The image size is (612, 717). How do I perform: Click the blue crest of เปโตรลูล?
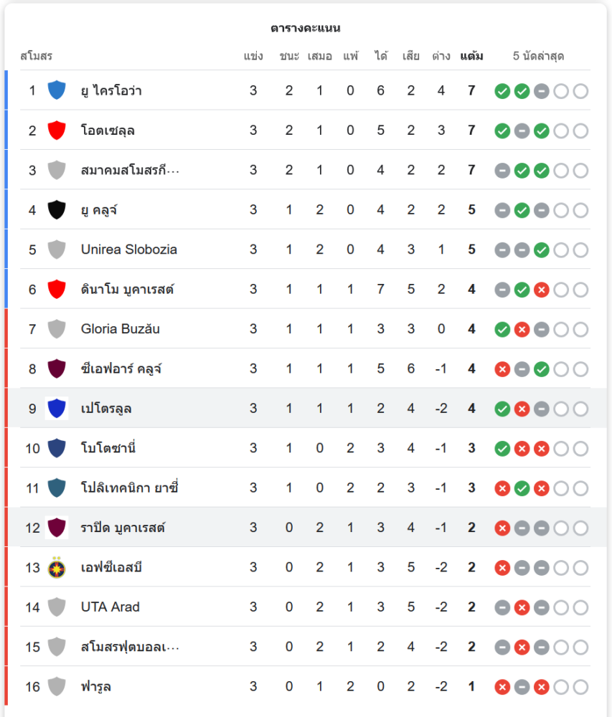pos(57,409)
